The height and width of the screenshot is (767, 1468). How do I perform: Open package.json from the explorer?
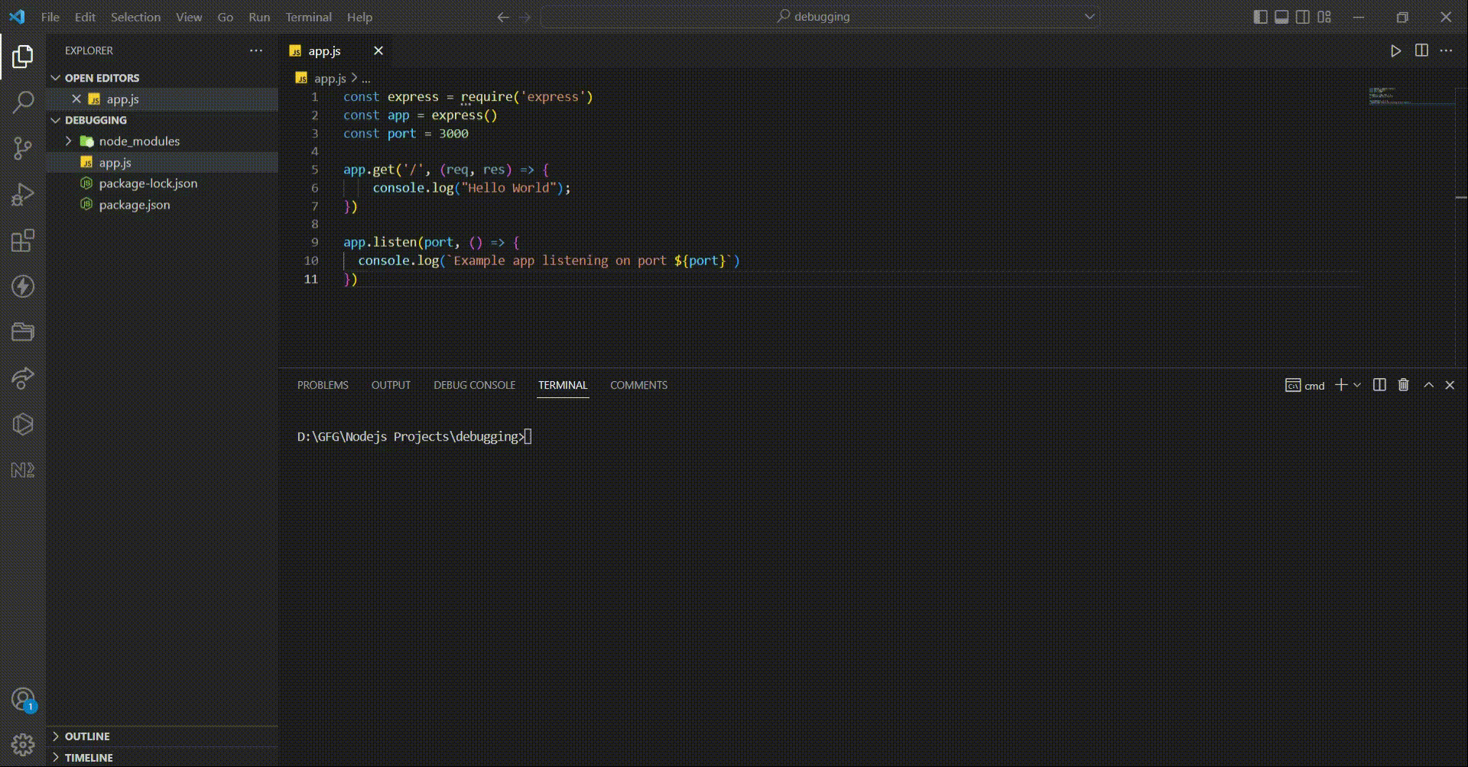(135, 205)
